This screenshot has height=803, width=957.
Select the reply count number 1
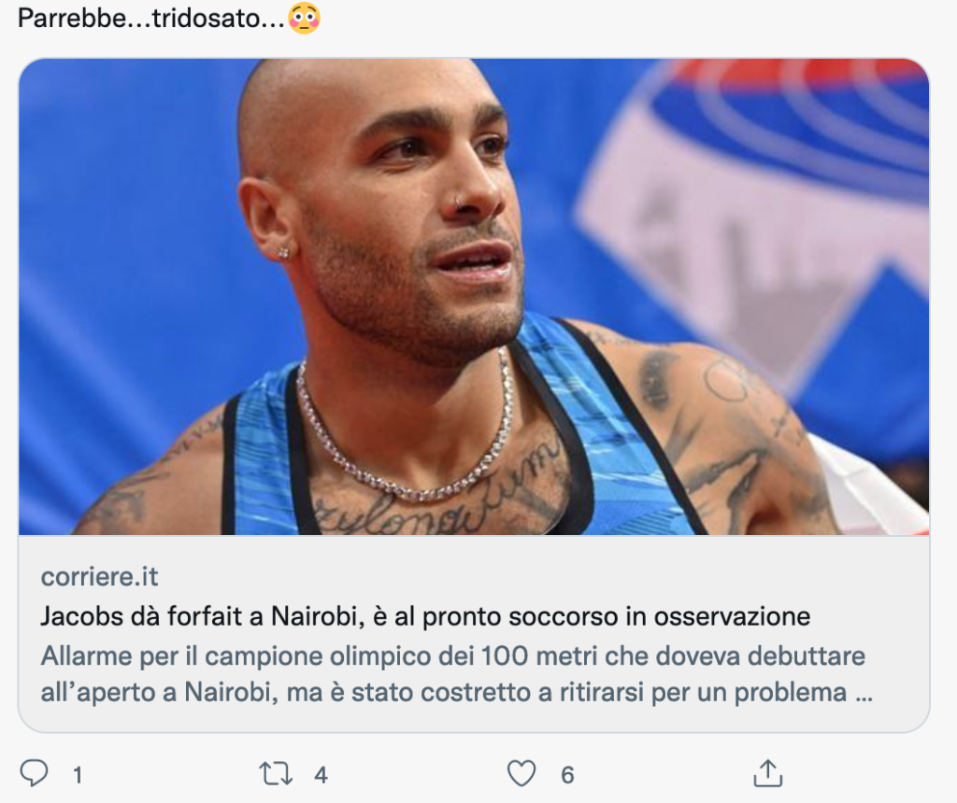[78, 775]
